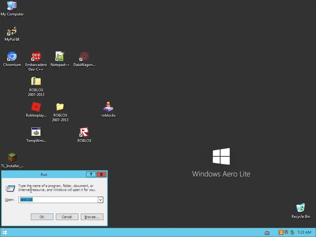Click the Run dialog help question mark button
Image resolution: width=316 pixels, height=237 pixels.
pyautogui.click(x=91, y=174)
